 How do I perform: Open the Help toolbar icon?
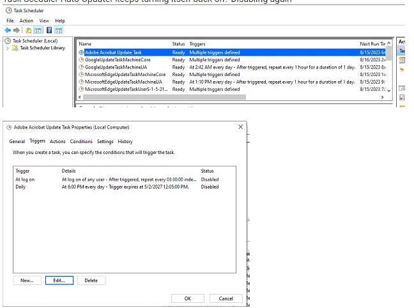click(x=49, y=30)
